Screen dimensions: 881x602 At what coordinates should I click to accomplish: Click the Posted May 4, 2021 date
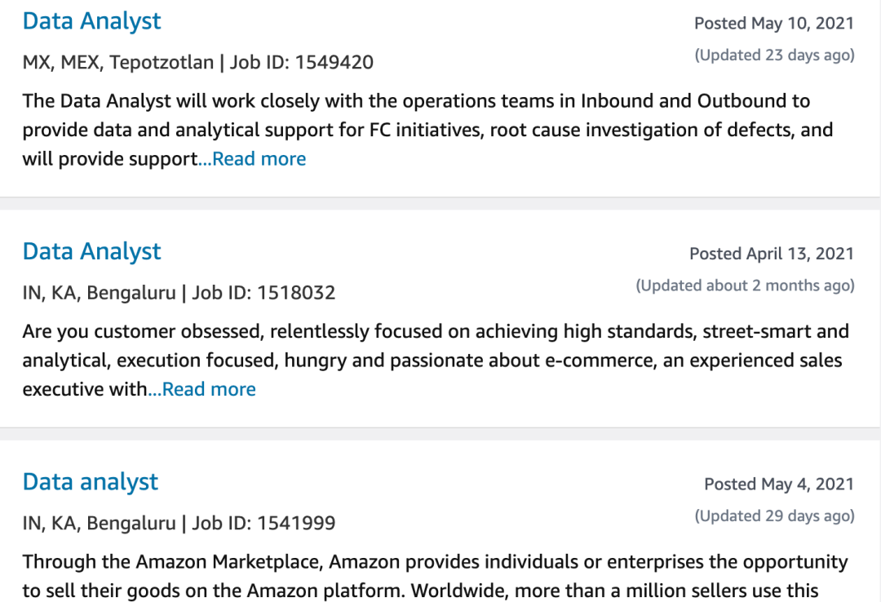click(778, 485)
